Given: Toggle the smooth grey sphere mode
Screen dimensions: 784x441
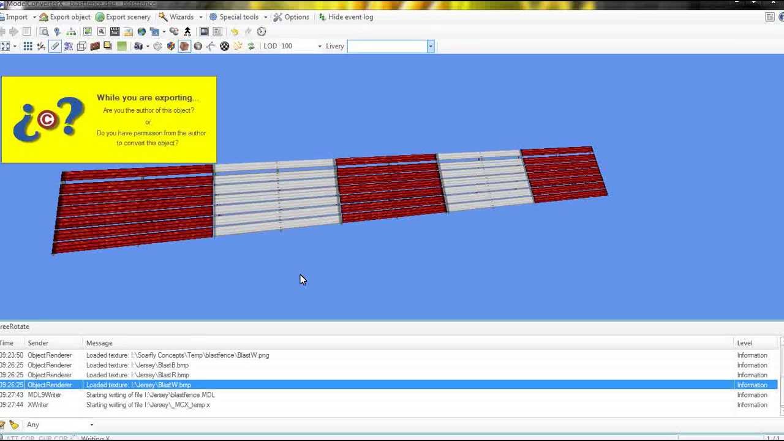Looking at the screenshot, I should (198, 46).
